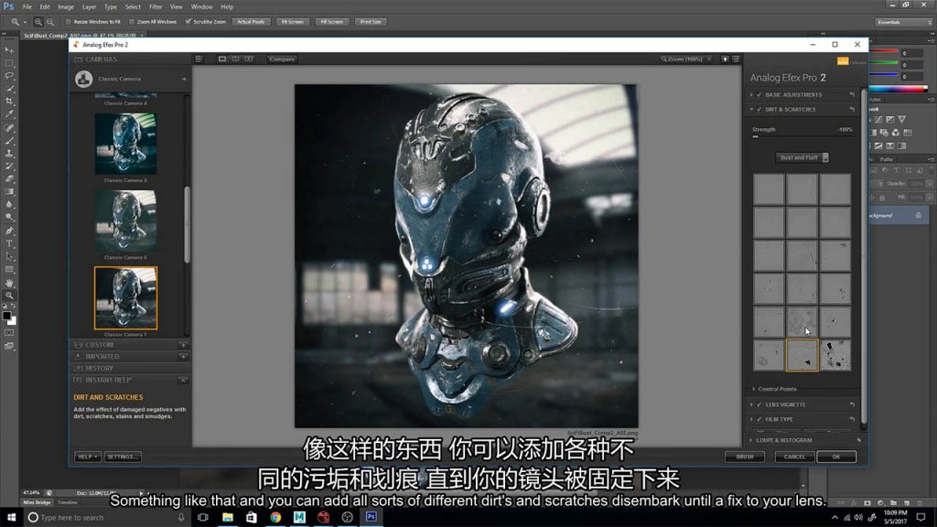Select the Crop tool

point(9,102)
